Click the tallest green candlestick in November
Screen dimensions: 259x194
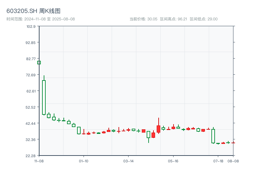coord(44,97)
